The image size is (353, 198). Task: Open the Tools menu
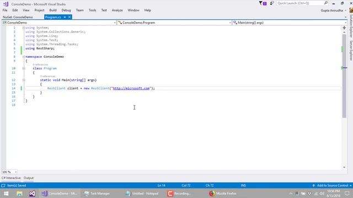tap(92, 10)
